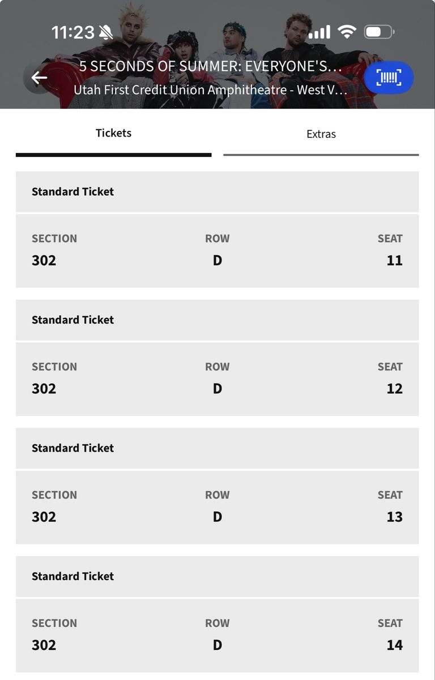Open the ticket for seat 14
The image size is (435, 680).
[x=217, y=635]
